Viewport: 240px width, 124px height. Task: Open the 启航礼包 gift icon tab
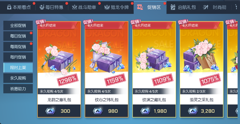coord(173,7)
